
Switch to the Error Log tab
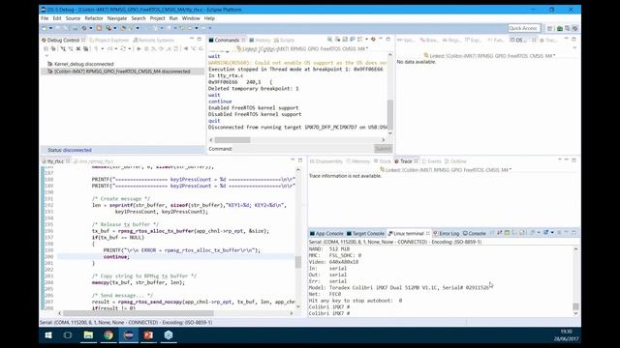click(x=446, y=234)
